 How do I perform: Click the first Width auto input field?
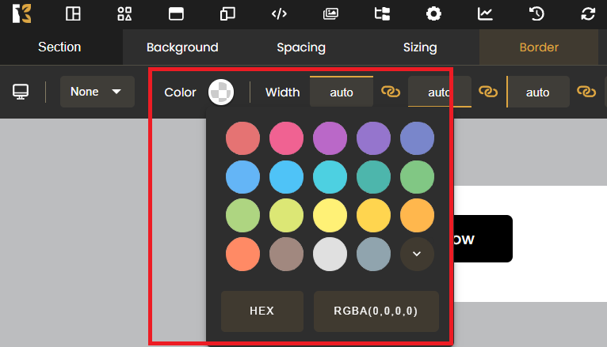point(342,92)
